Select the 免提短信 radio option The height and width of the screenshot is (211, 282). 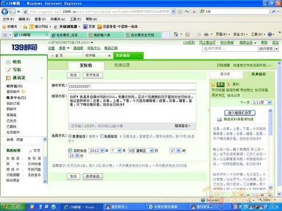click(102, 136)
